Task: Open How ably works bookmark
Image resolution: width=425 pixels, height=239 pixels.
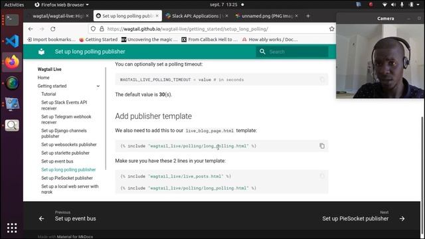Action: point(270,40)
